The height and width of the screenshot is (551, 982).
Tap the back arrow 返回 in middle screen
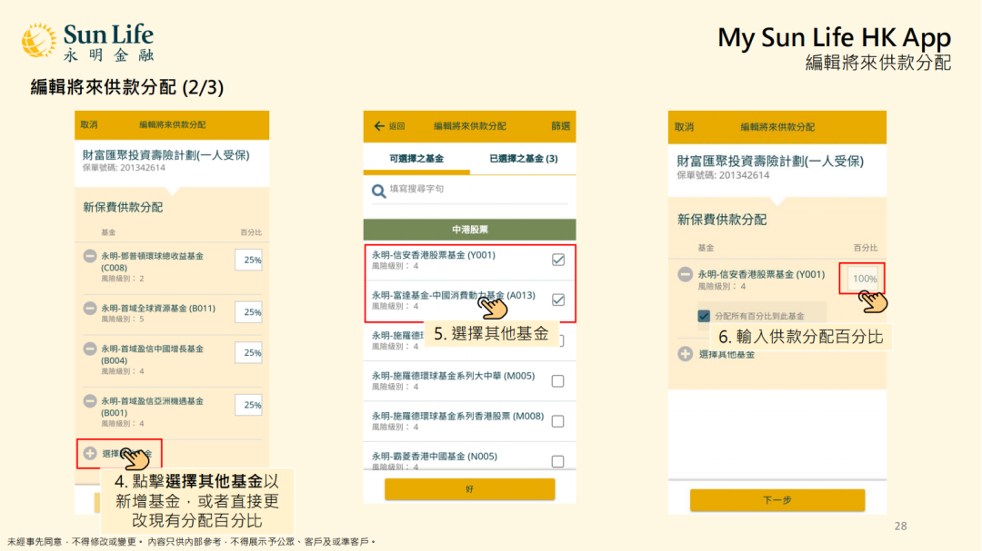[x=389, y=126]
